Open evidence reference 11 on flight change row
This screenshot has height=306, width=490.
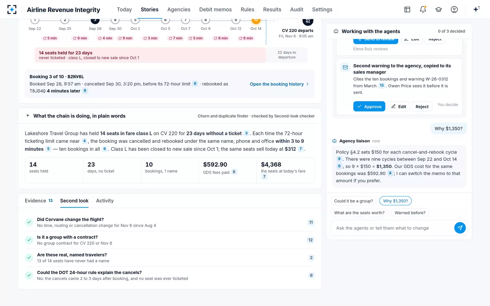[311, 222]
